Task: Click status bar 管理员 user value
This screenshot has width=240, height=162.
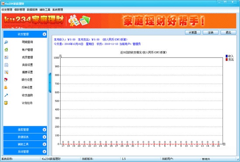Action: [x=206, y=159]
